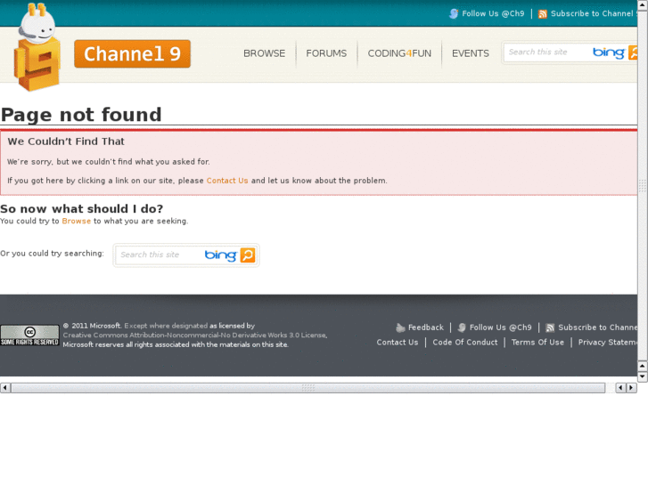Screen dimensions: 648x485
Task: Open the Feedback link in footer
Action: [426, 327]
